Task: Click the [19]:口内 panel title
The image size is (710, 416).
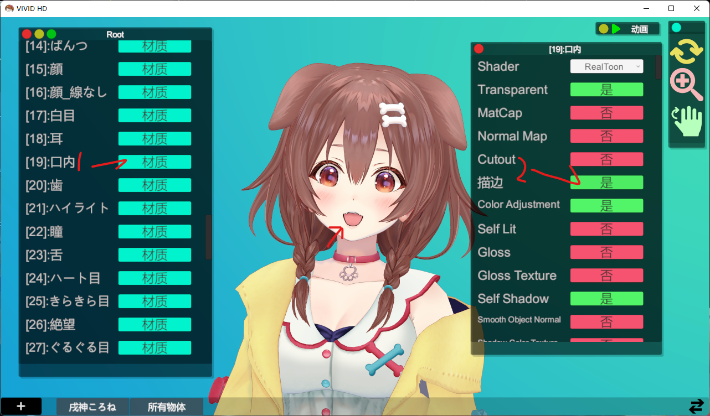Action: (x=565, y=49)
